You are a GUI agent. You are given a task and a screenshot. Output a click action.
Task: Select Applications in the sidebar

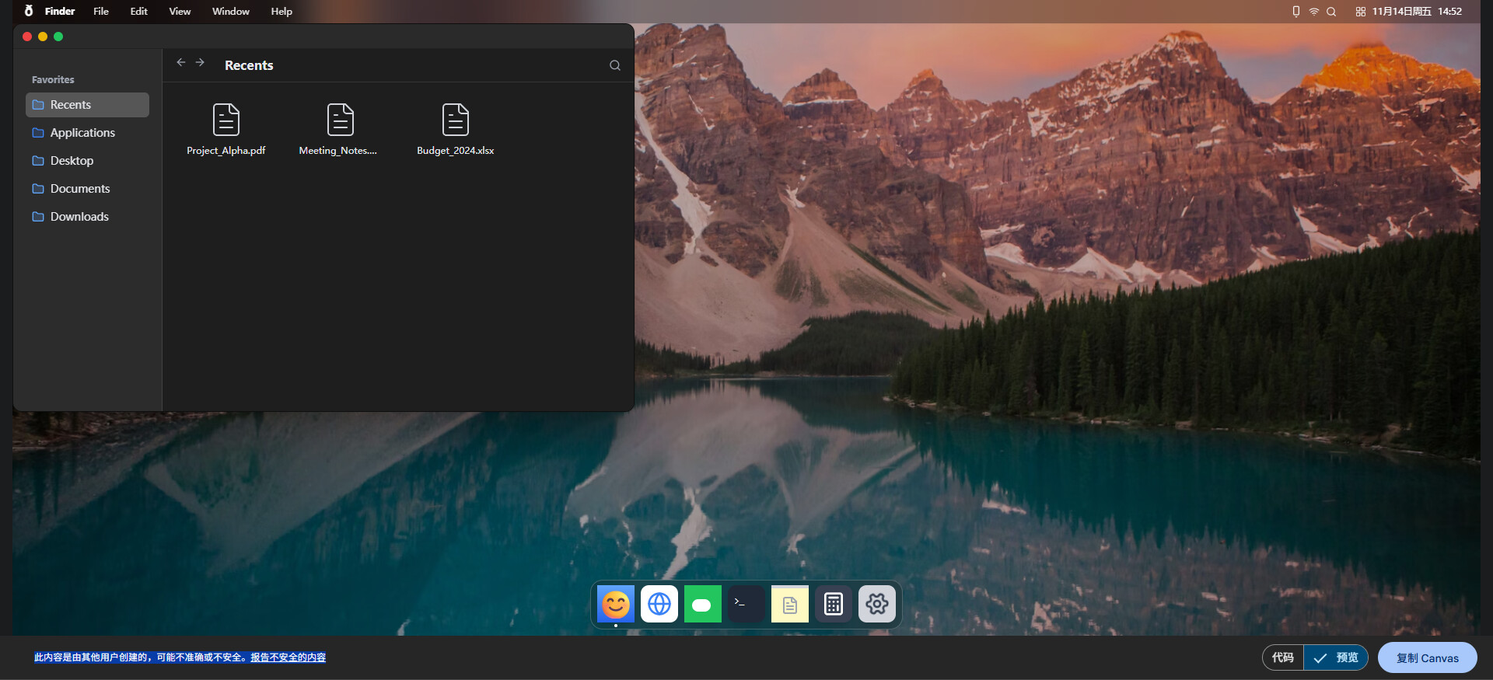(87, 133)
